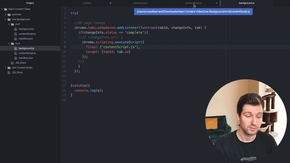Click the Inject Content Video folder icon
Viewport: 290px width, 163px height.
(x=5, y=9)
